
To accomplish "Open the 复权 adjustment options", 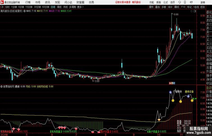I will [151, 7].
